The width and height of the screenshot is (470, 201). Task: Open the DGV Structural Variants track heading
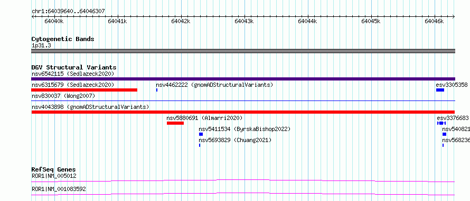pyautogui.click(x=74, y=67)
